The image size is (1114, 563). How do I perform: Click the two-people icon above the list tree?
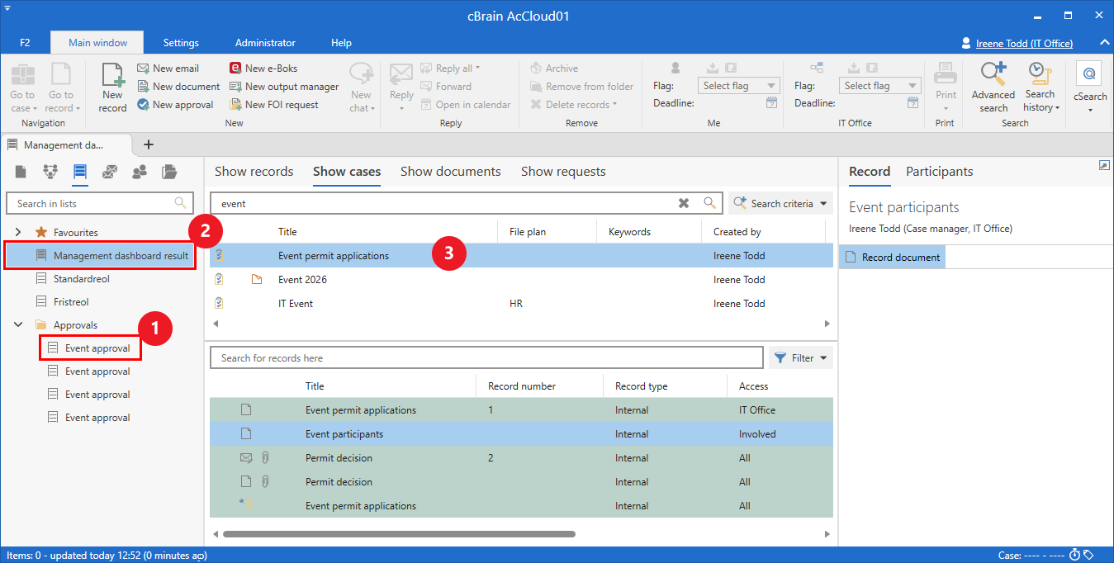140,172
